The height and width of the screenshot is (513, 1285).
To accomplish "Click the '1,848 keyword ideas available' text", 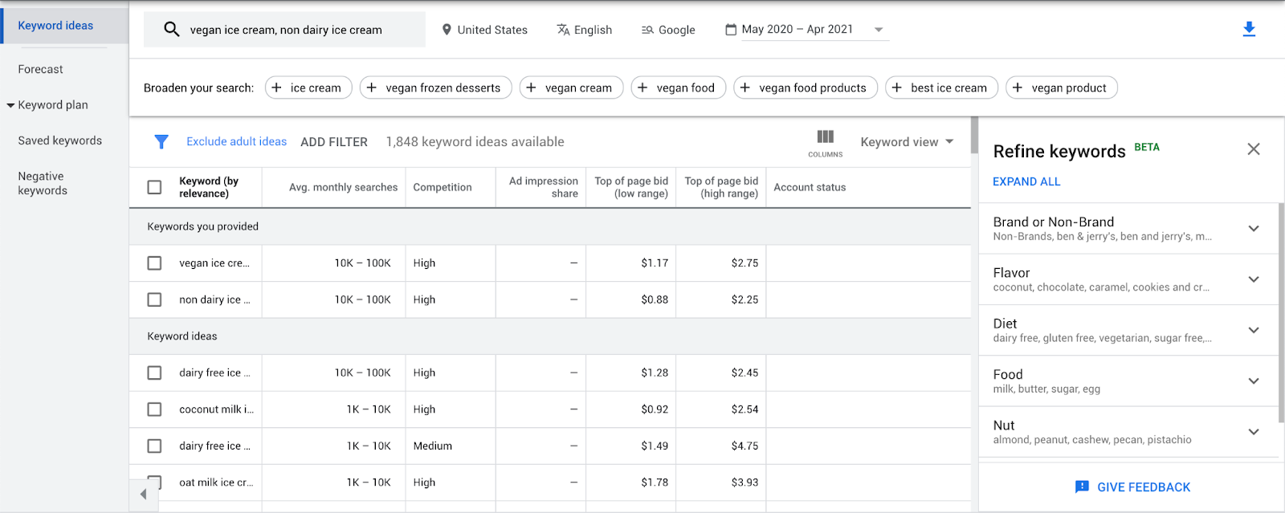I will pyautogui.click(x=475, y=142).
